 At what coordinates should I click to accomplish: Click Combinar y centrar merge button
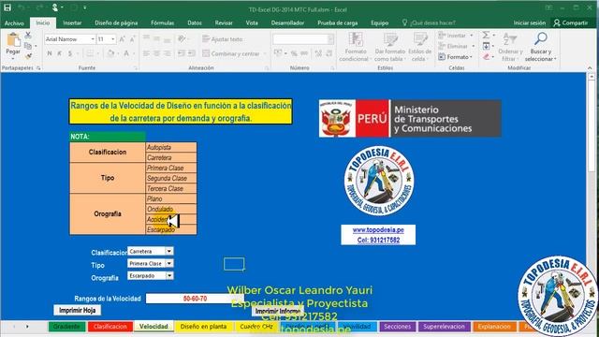(x=231, y=54)
